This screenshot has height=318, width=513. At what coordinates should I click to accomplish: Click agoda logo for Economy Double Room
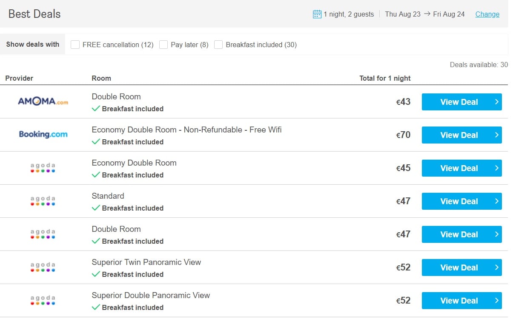(x=43, y=168)
